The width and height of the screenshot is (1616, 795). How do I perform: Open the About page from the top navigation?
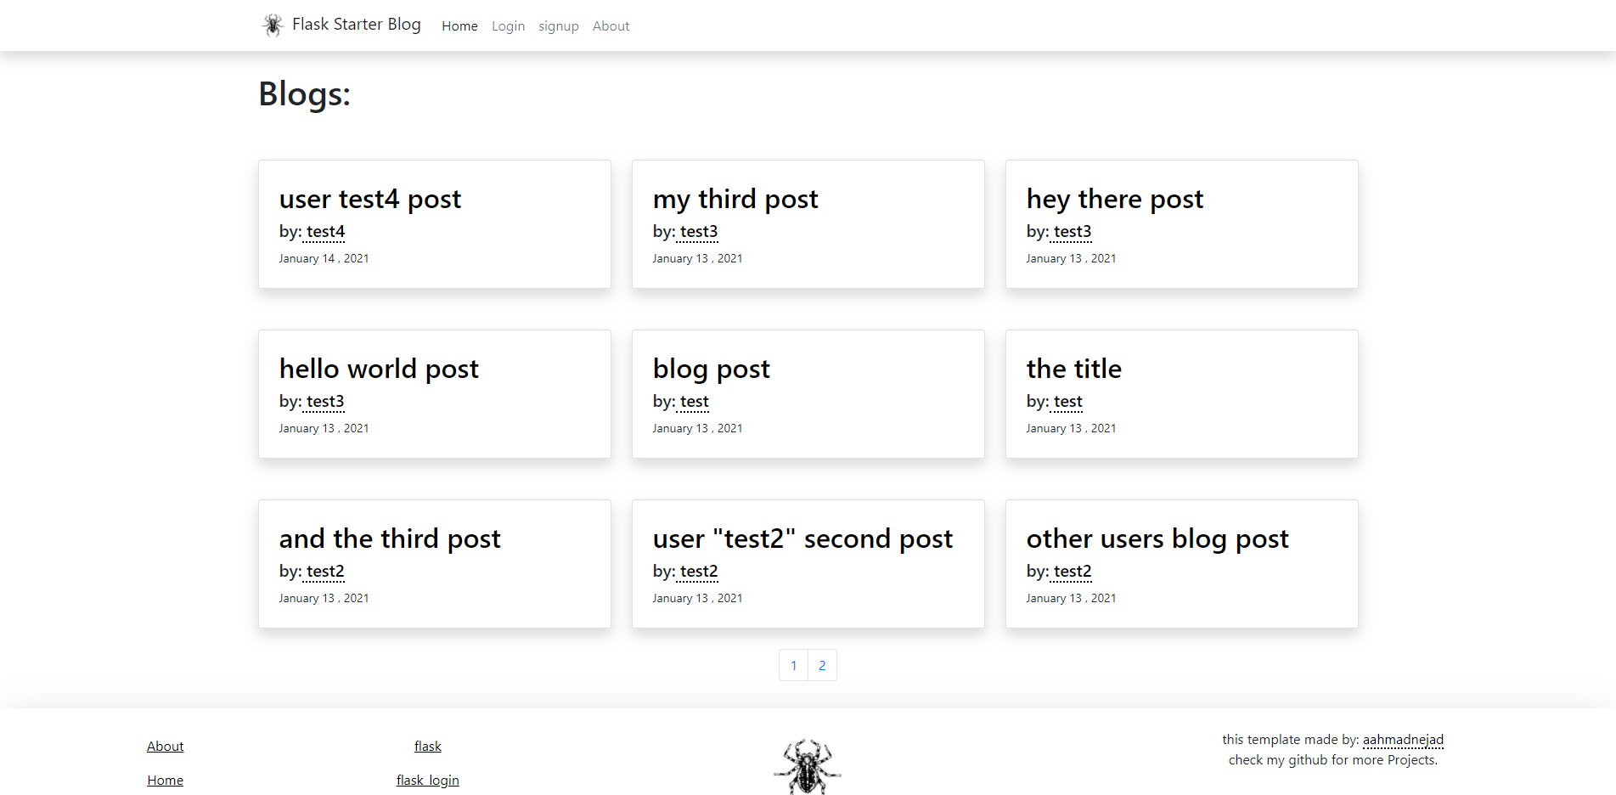[x=611, y=25]
